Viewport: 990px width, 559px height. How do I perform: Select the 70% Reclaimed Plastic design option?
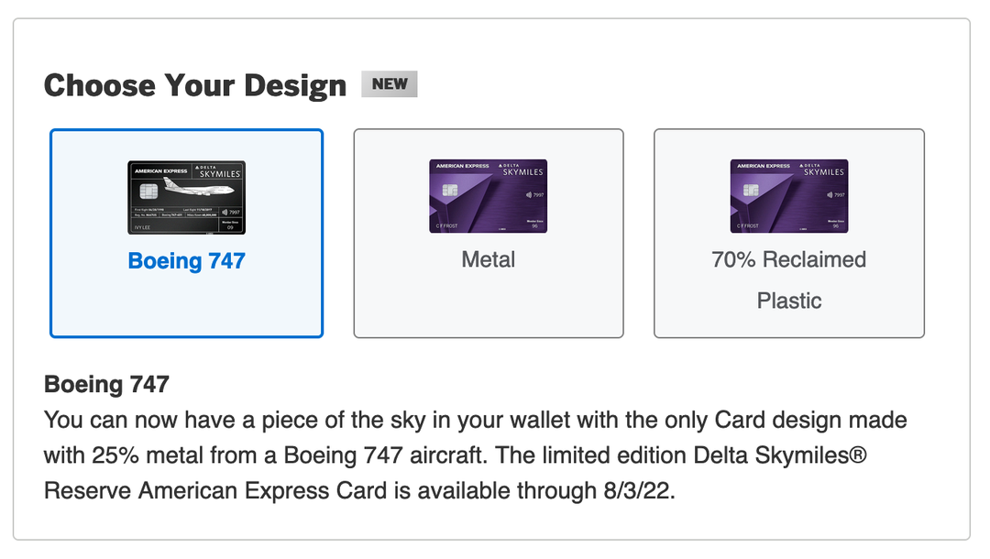point(789,232)
